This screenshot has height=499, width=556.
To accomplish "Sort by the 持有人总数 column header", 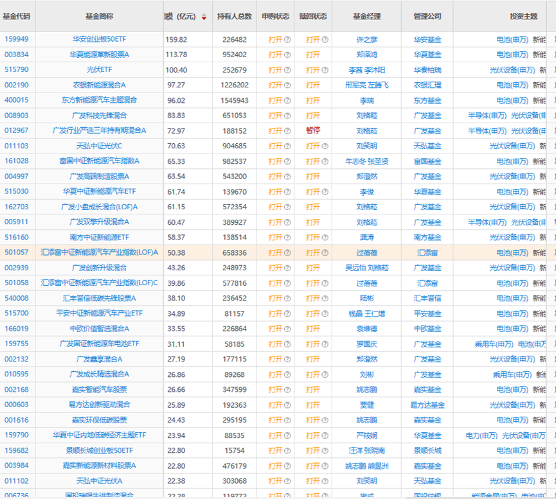I will 235,16.
